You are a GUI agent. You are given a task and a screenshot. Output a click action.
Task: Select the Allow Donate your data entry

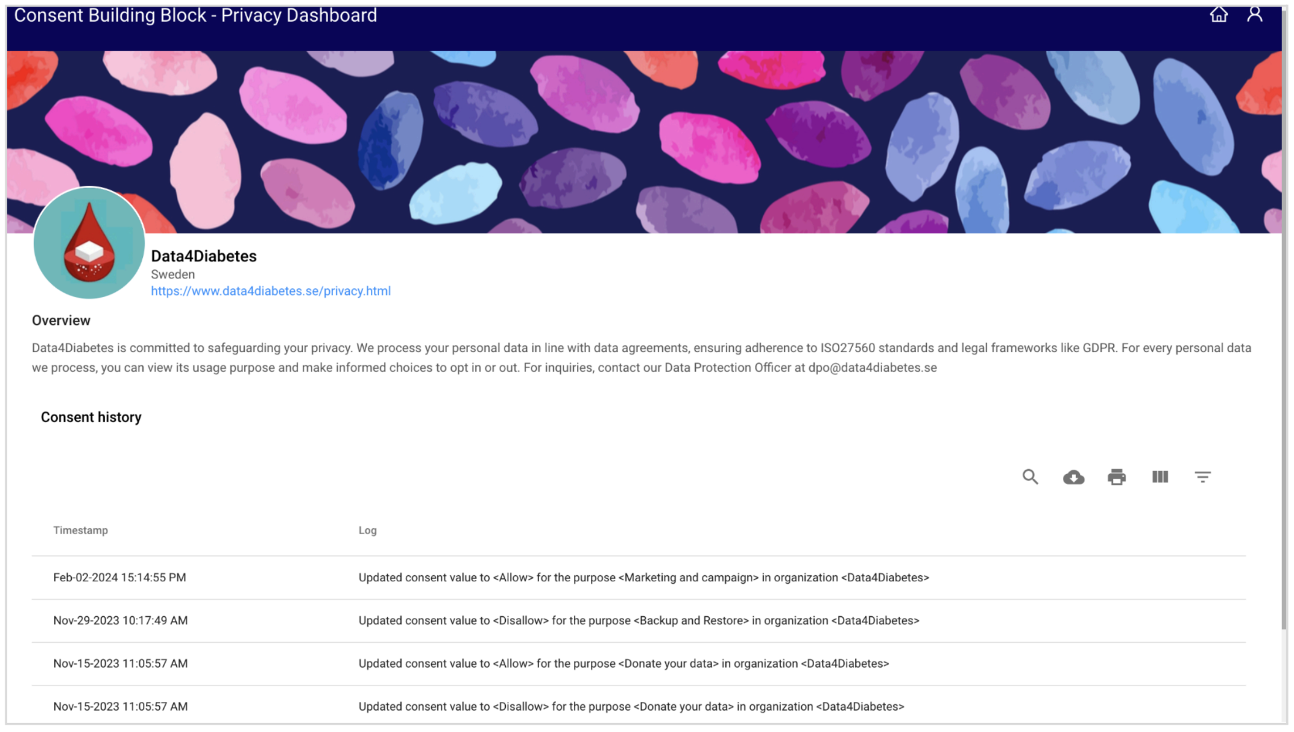click(x=623, y=663)
